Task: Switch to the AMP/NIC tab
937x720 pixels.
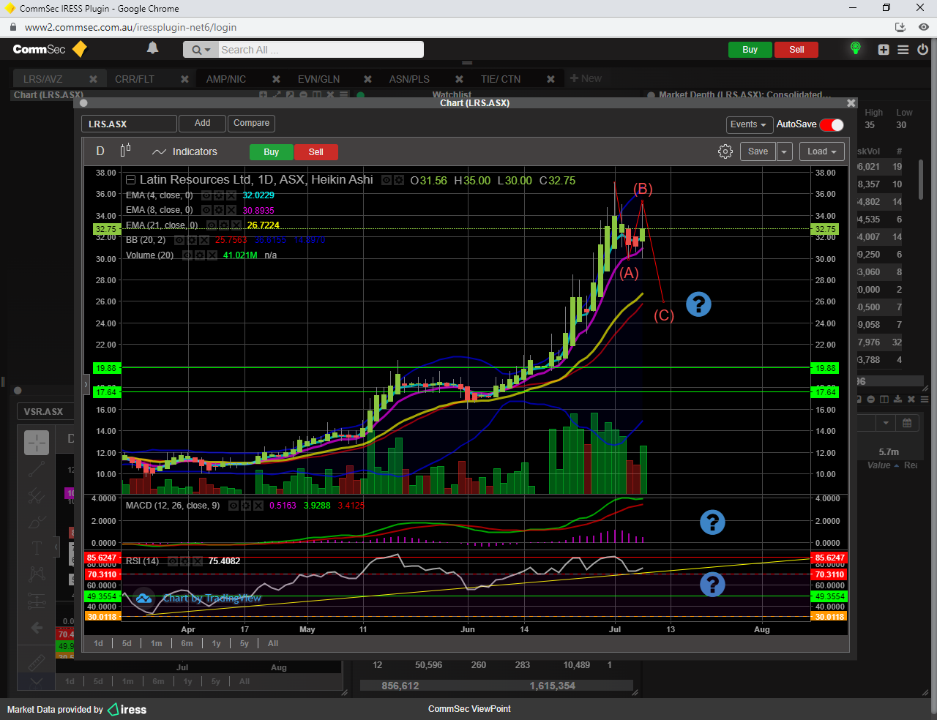Action: pyautogui.click(x=226, y=79)
